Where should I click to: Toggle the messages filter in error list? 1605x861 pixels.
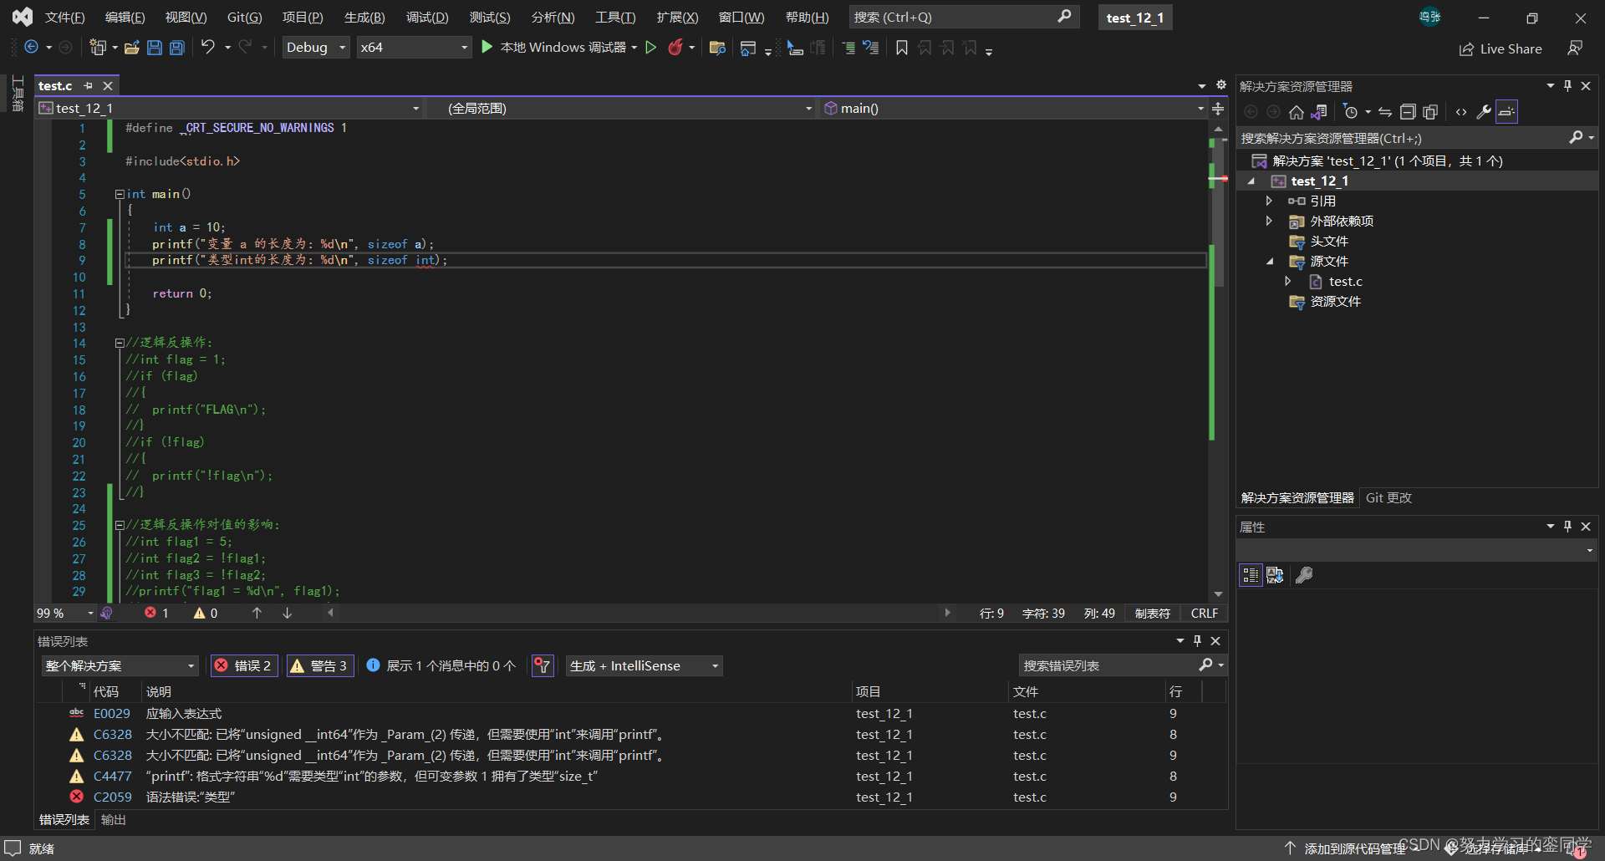(x=441, y=665)
